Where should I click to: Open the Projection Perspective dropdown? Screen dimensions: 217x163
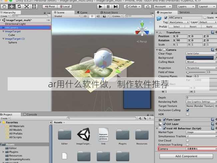pyautogui.click(x=201, y=68)
